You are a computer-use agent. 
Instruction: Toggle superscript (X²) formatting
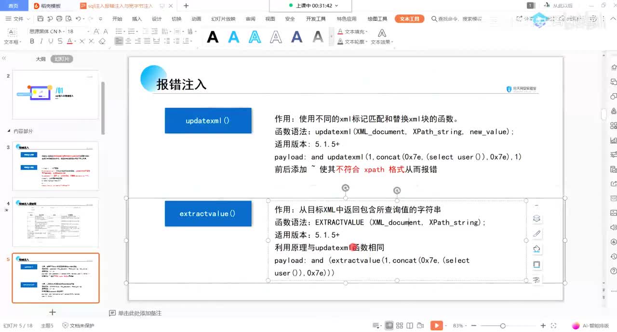pyautogui.click(x=82, y=41)
